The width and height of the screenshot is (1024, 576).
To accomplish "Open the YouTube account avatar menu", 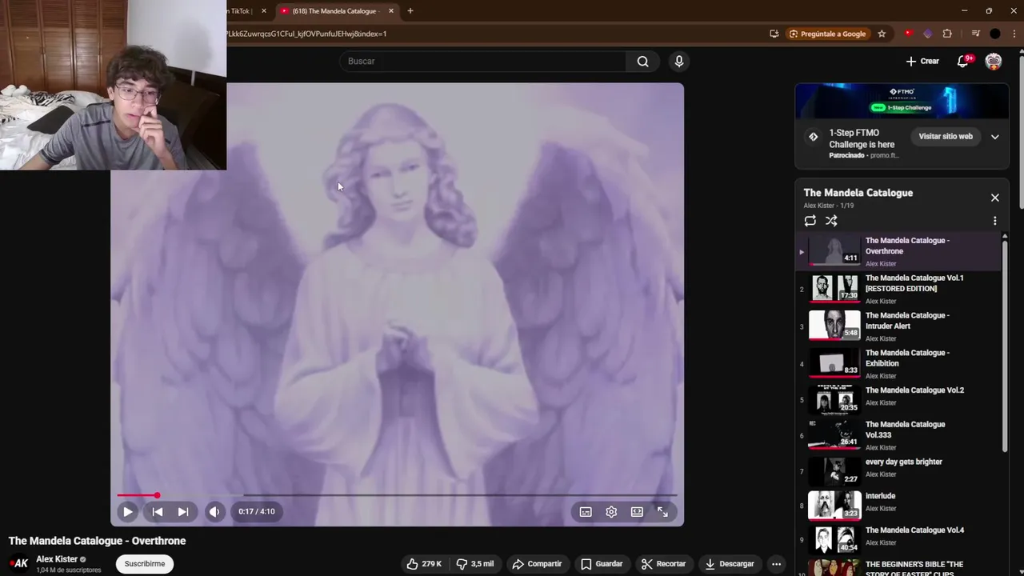I will 994,62.
